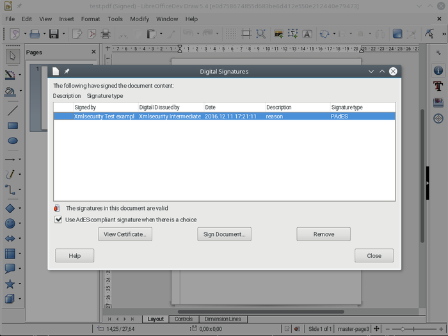Image resolution: width=448 pixels, height=336 pixels.
Task: Select the Ellipse tool
Action: coord(13,141)
